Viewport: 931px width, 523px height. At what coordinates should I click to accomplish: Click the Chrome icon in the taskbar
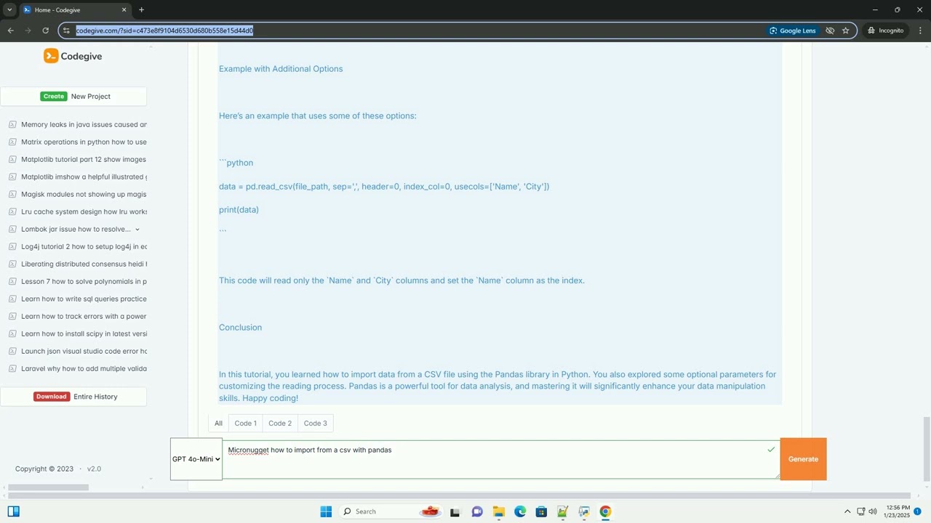[605, 511]
